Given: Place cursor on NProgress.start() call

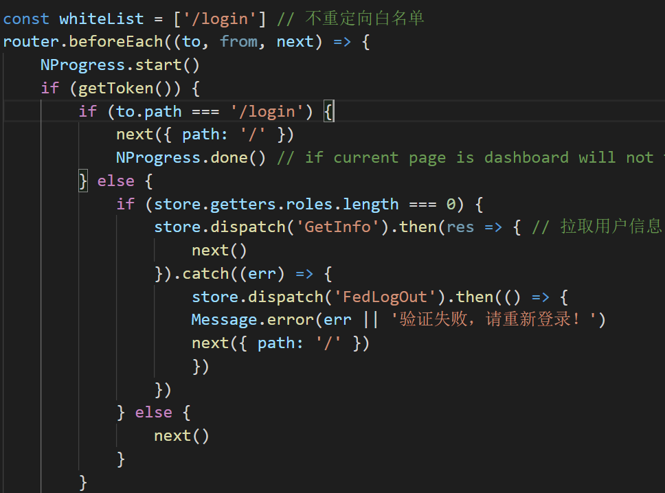Looking at the screenshot, I should click(118, 65).
